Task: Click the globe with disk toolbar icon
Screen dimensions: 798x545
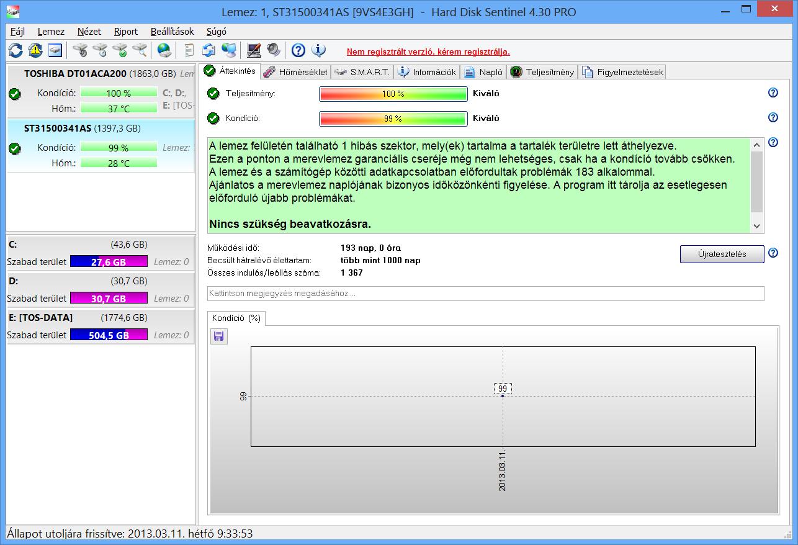Action: click(164, 50)
